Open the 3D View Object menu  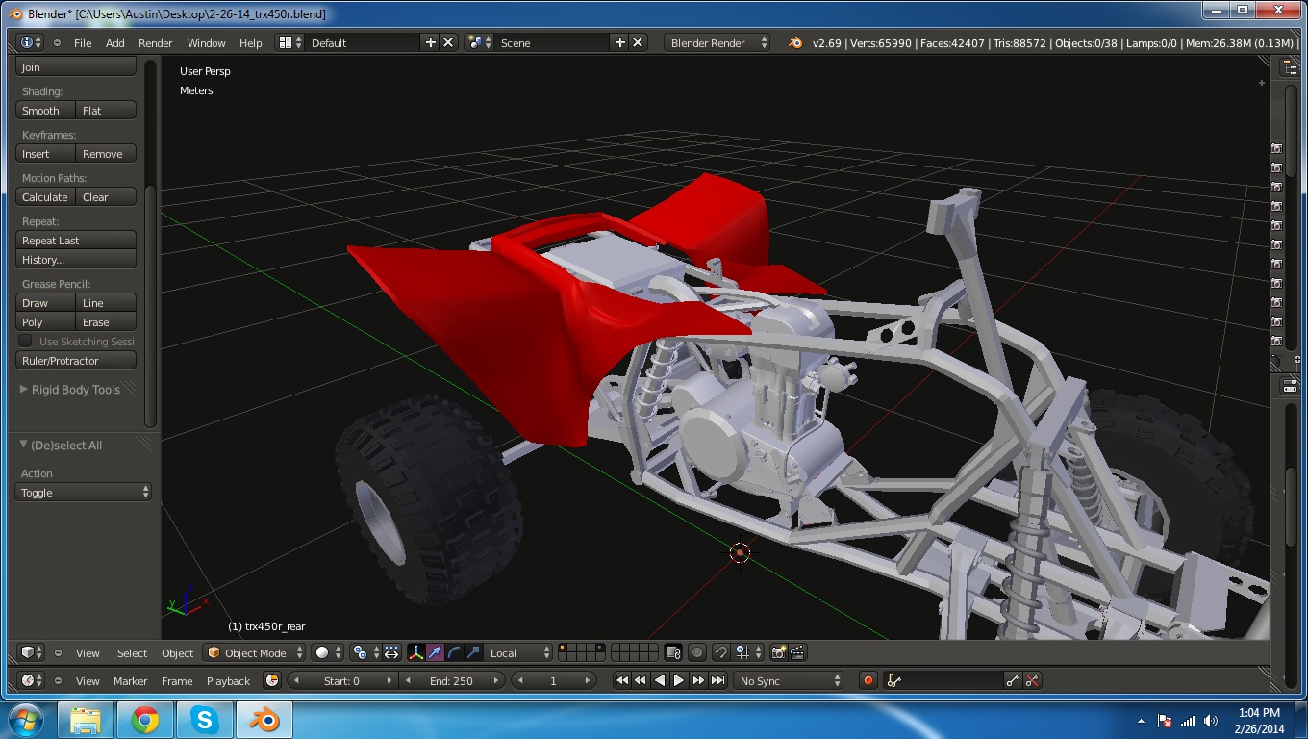pos(177,653)
